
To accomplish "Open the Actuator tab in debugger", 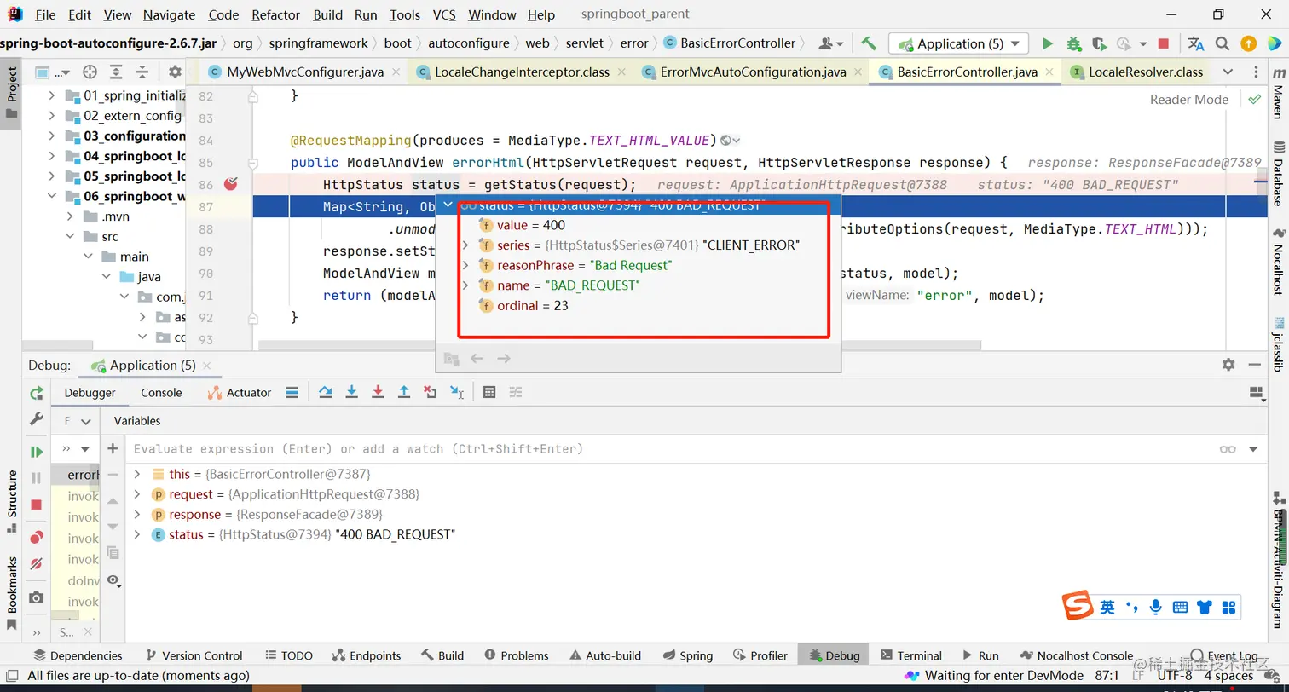I will (240, 392).
